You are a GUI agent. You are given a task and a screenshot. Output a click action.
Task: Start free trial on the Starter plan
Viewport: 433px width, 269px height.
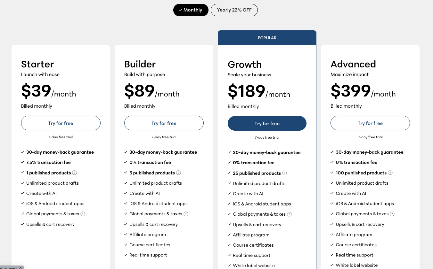[x=61, y=123]
